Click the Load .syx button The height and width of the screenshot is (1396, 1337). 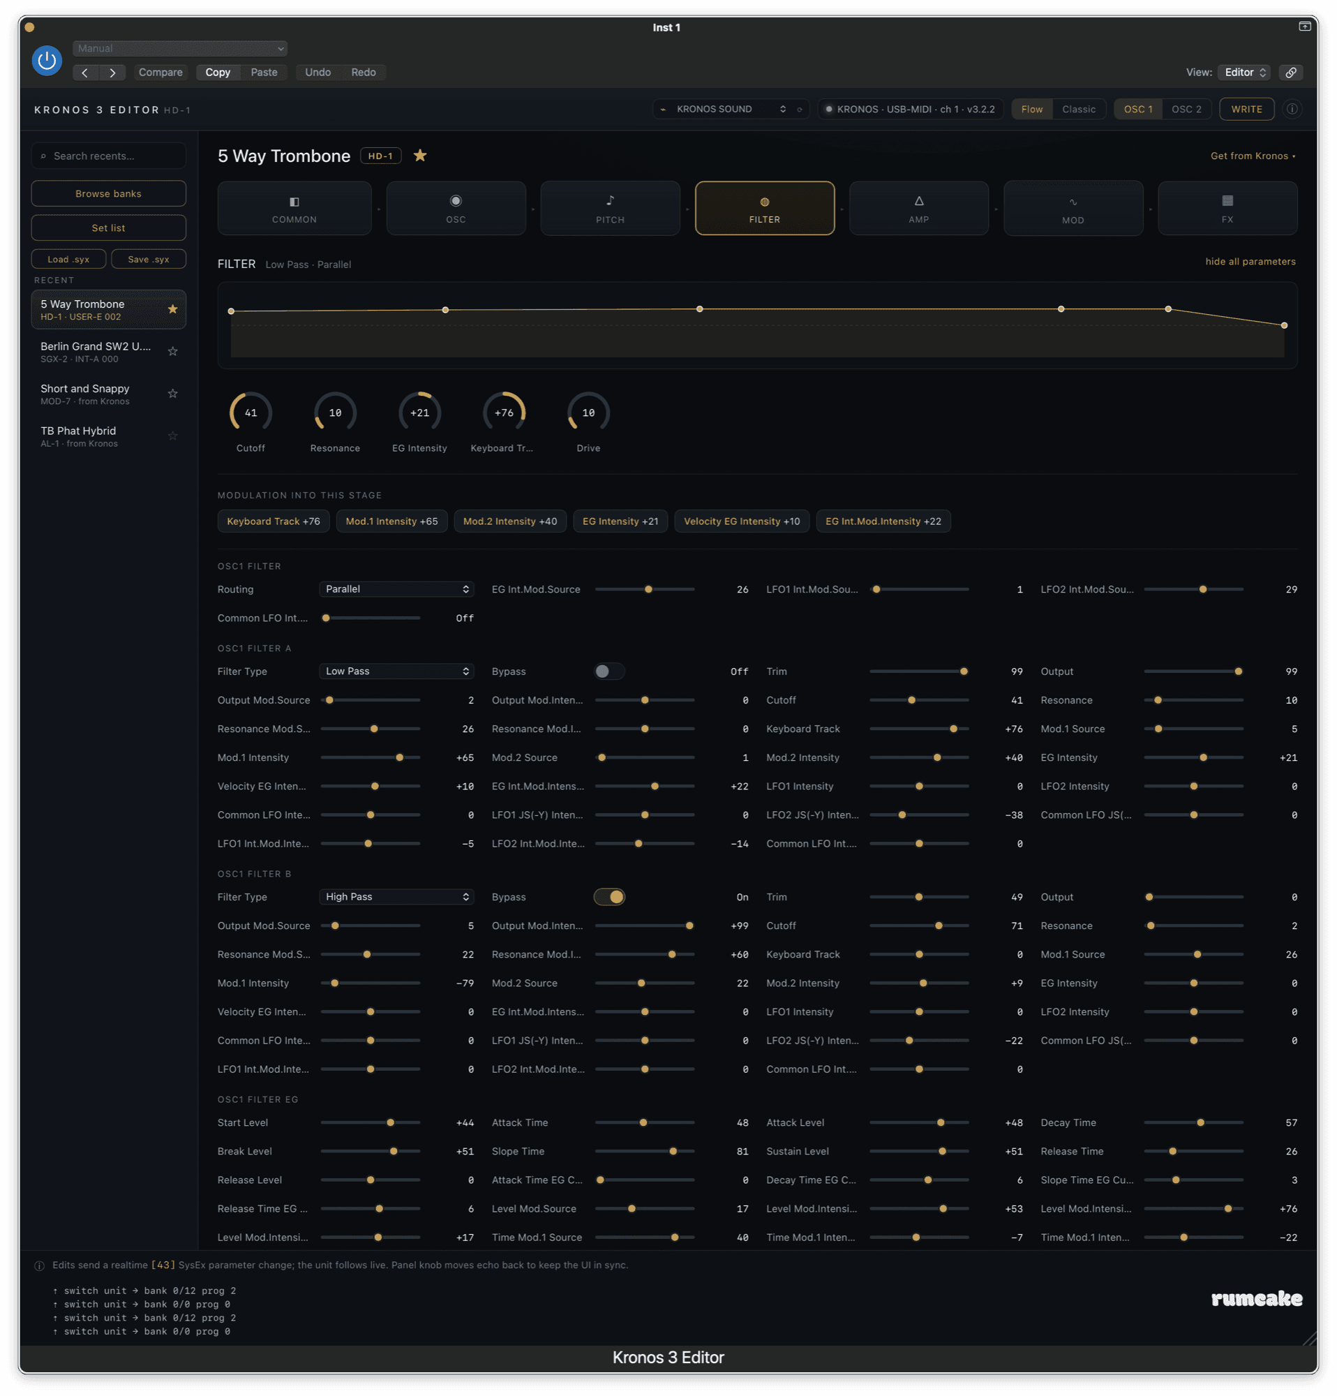tap(68, 259)
